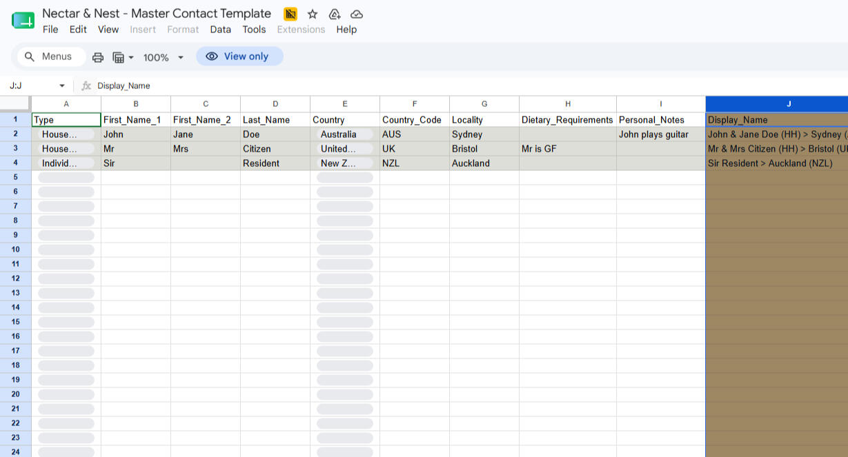Click the Print icon in toolbar

98,57
